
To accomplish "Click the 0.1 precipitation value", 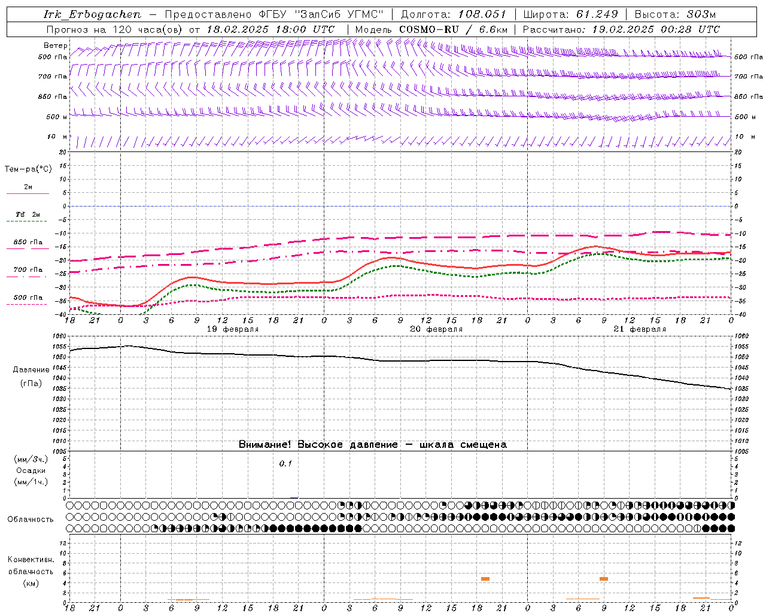I will coord(285,463).
